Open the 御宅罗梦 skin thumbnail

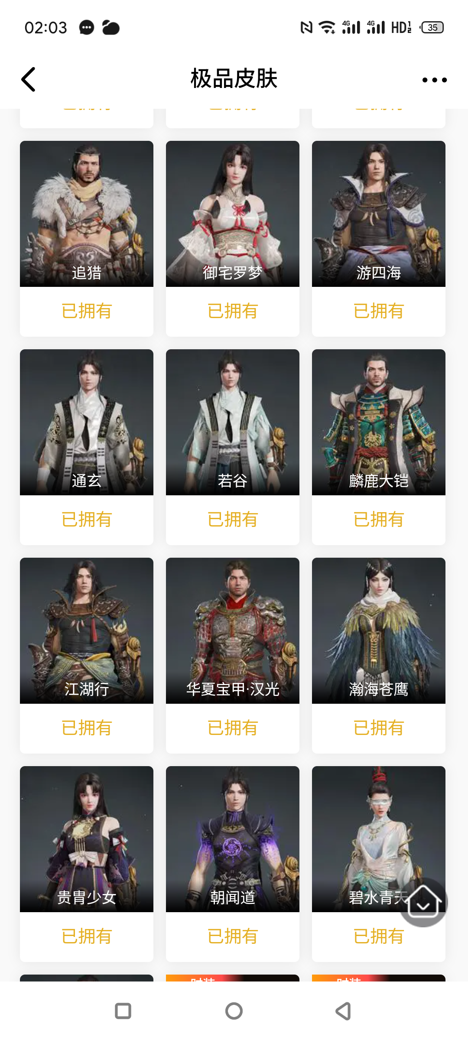click(233, 214)
